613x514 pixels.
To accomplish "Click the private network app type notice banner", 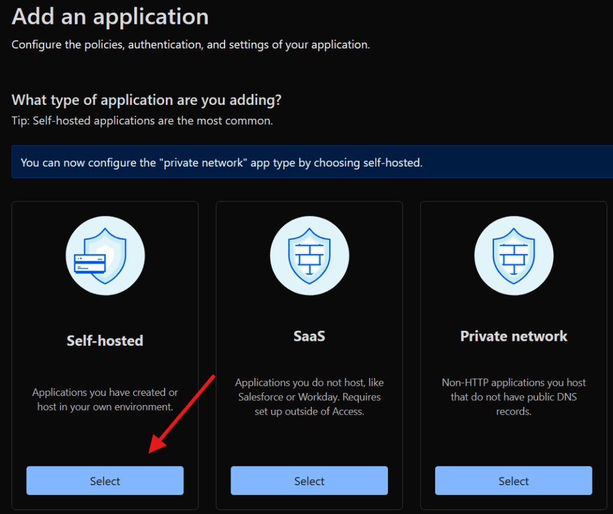I will (x=312, y=162).
